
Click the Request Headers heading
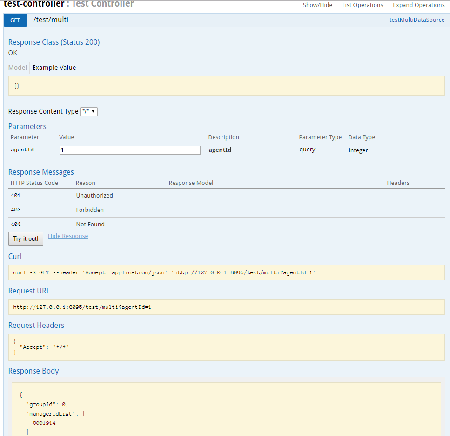point(36,325)
